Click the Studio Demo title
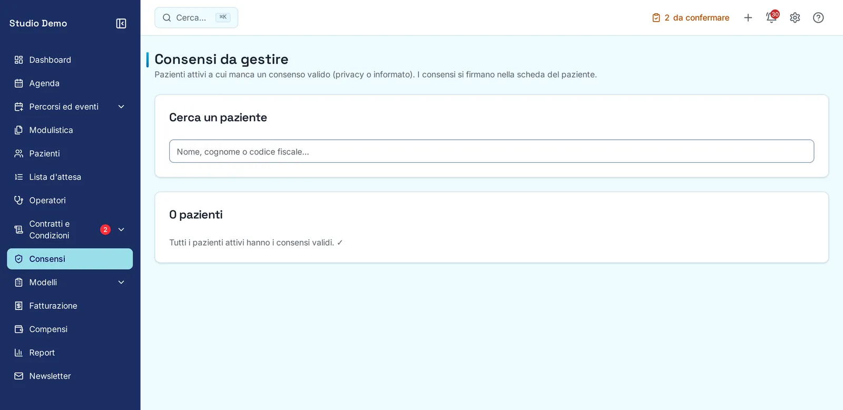 point(38,23)
